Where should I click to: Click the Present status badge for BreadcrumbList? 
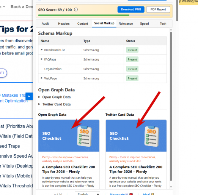pos(132,50)
